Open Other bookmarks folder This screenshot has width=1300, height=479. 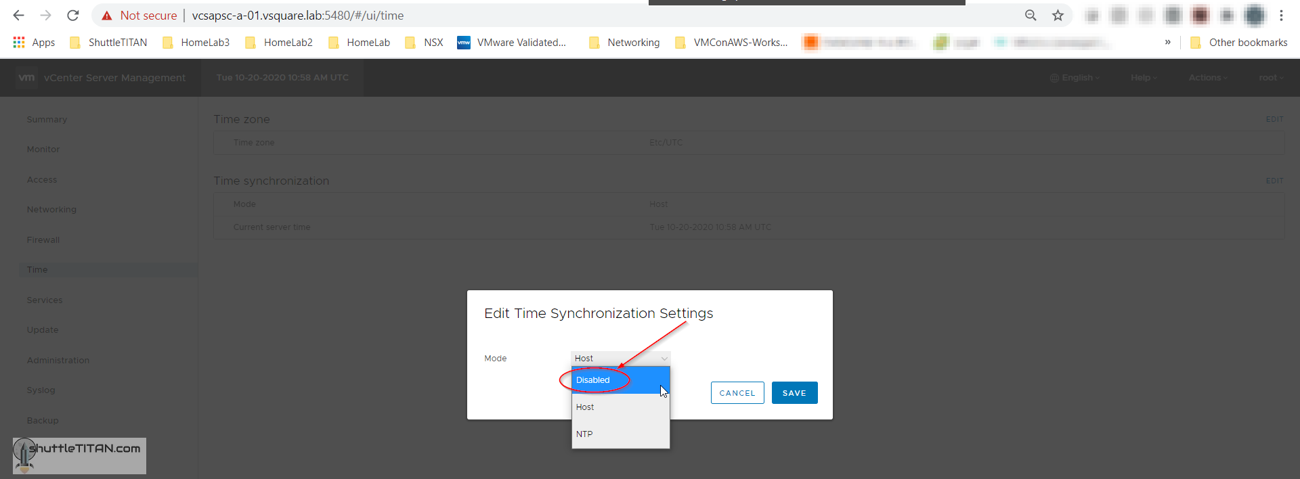coord(1239,42)
